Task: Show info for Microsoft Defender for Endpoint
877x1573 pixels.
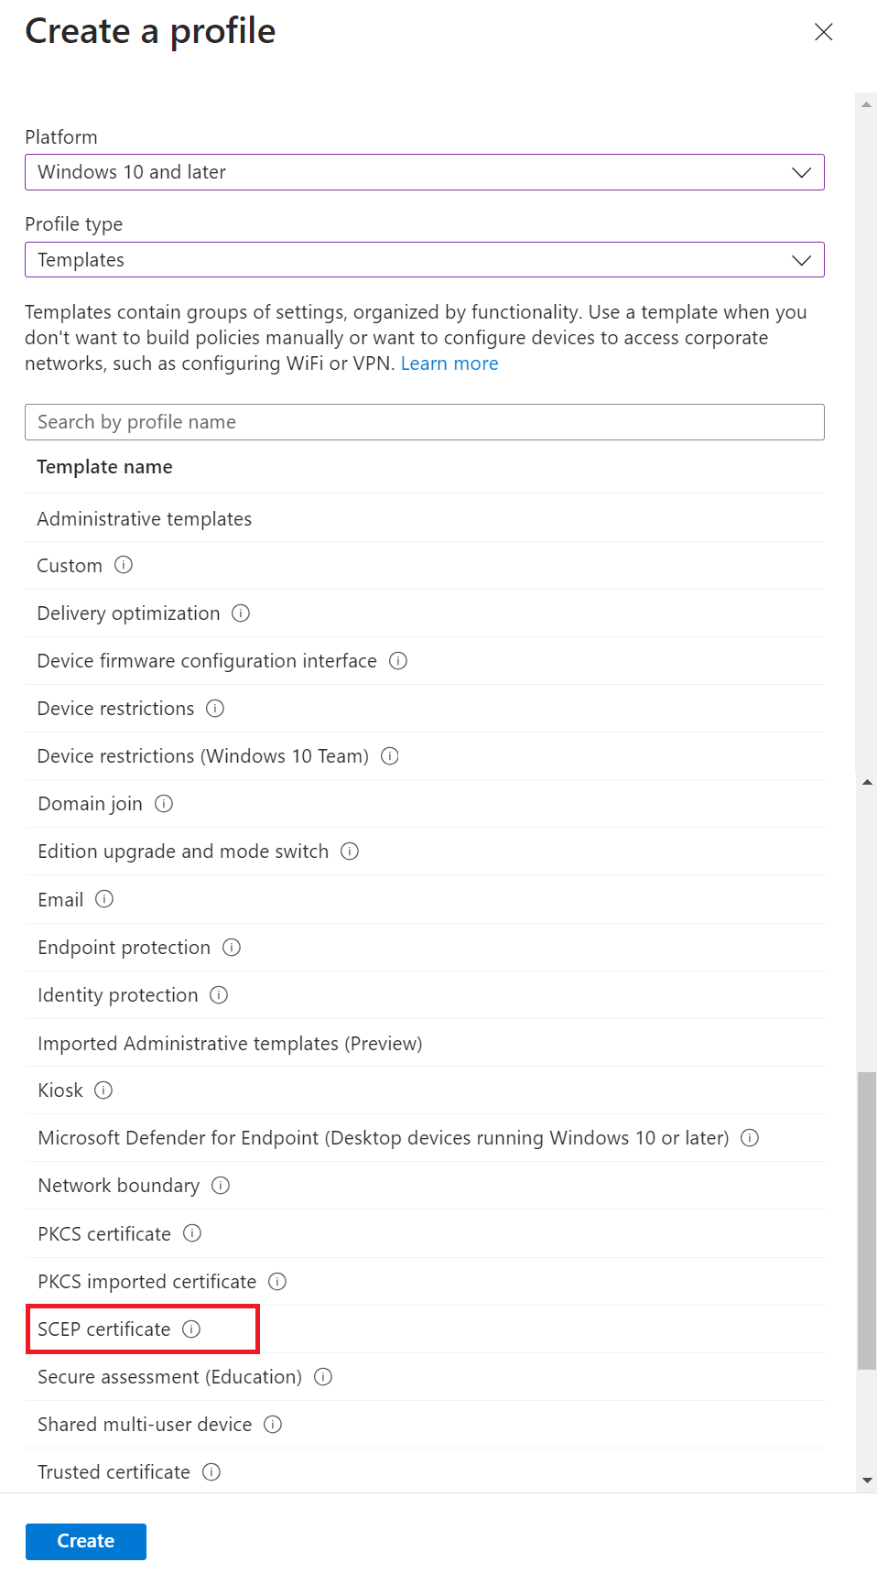Action: 750,1137
